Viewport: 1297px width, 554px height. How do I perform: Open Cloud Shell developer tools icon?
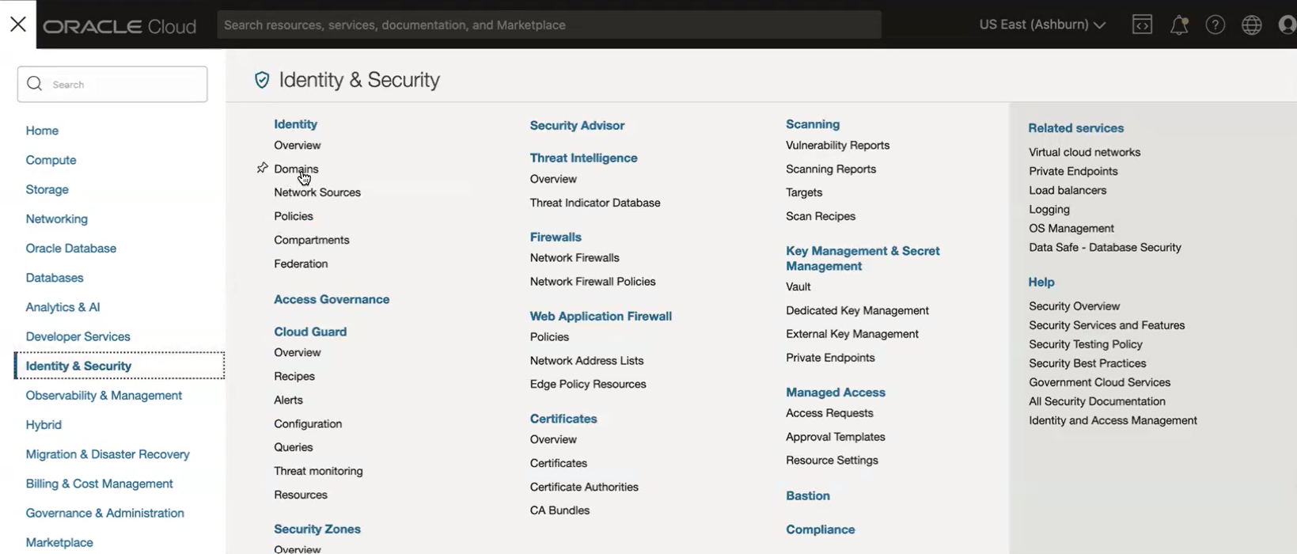pyautogui.click(x=1142, y=25)
